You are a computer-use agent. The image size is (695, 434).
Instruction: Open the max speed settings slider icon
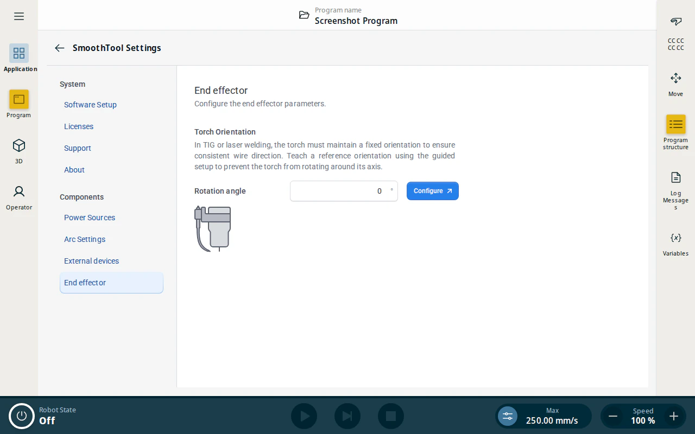pyautogui.click(x=508, y=416)
